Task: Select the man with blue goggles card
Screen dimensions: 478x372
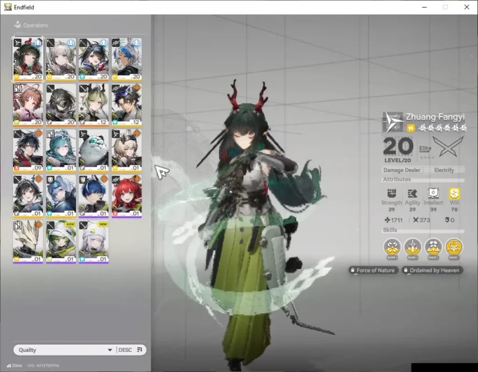Action: point(126,104)
